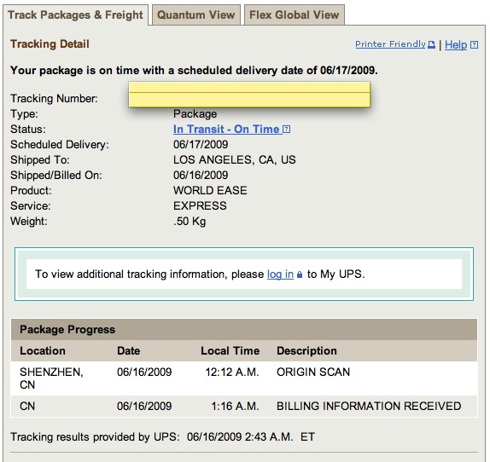
Task: Click the Package Progress table header
Action: click(244, 329)
